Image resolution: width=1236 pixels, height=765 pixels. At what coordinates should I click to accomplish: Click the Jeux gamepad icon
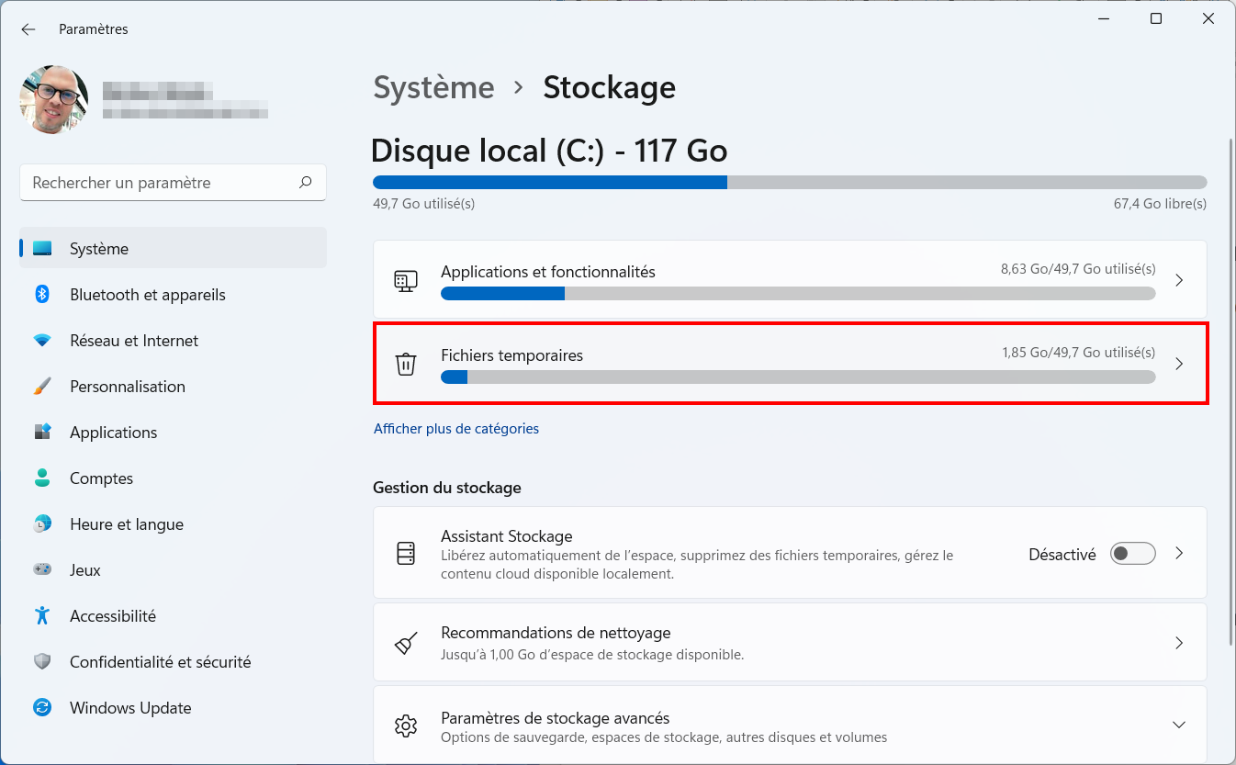[x=42, y=569]
